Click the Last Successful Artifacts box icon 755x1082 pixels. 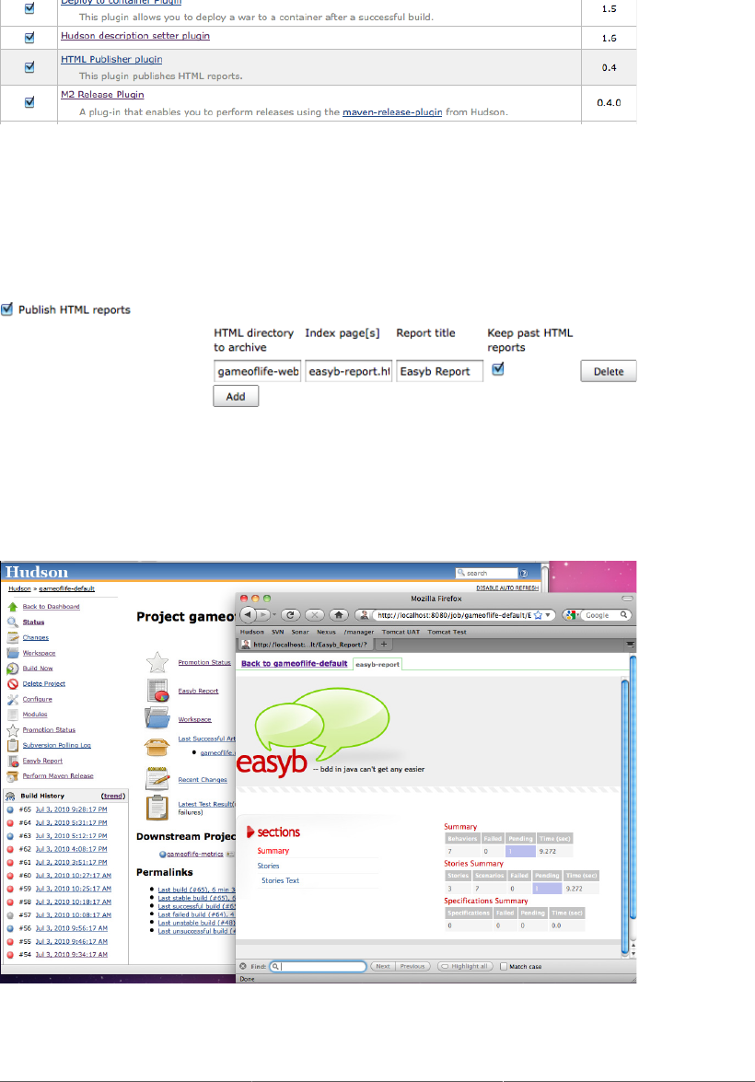click(157, 746)
